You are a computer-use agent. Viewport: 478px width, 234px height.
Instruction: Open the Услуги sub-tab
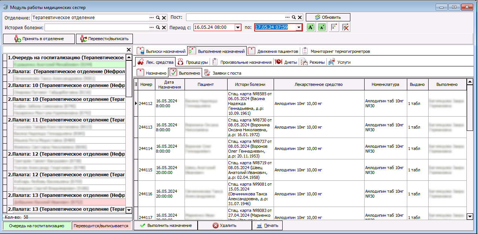(339, 62)
